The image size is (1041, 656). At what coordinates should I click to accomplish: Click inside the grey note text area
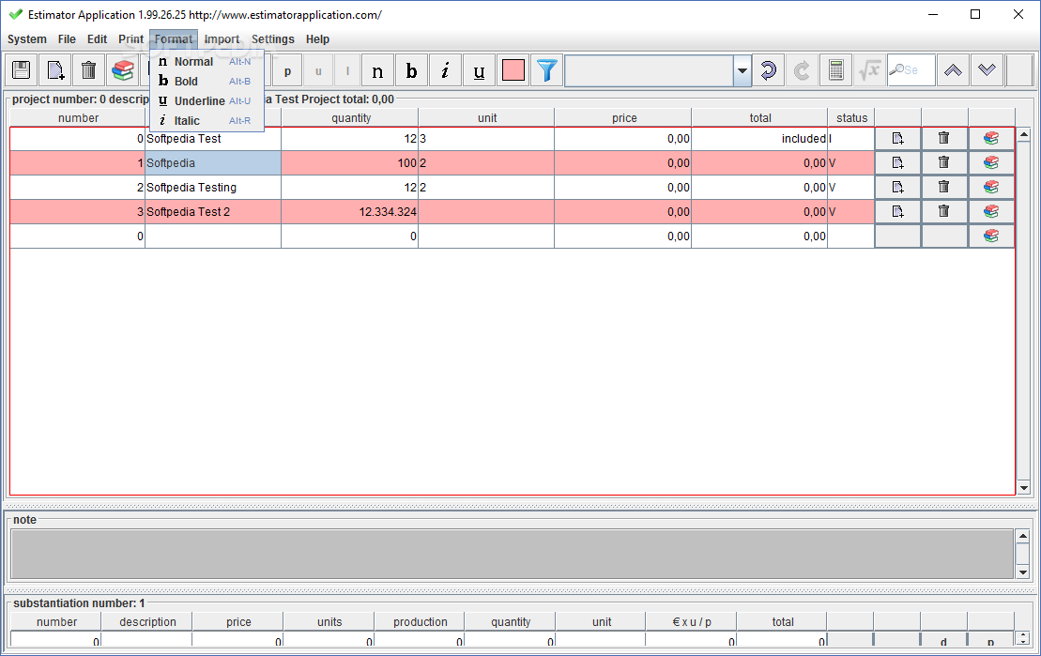512,554
